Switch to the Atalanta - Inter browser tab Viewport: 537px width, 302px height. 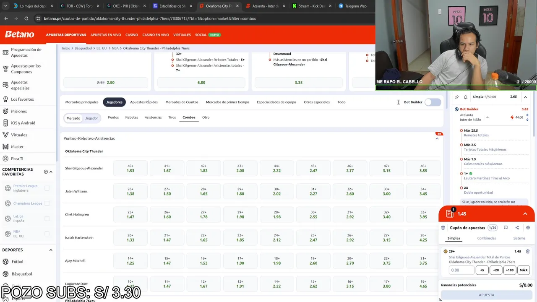pos(264,6)
